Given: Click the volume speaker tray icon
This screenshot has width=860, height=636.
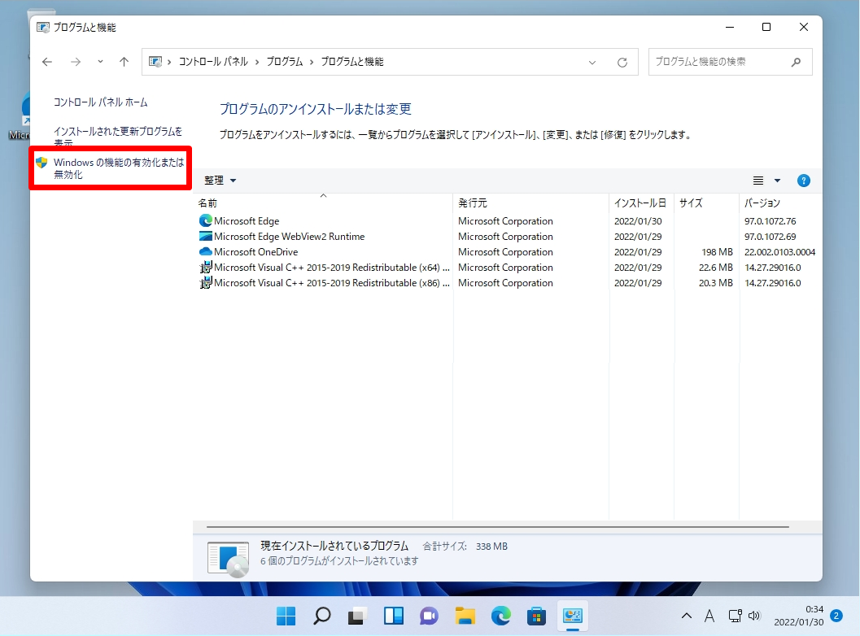Looking at the screenshot, I should pyautogui.click(x=755, y=616).
